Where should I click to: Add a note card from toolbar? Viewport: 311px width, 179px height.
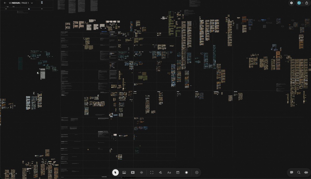(x=178, y=173)
